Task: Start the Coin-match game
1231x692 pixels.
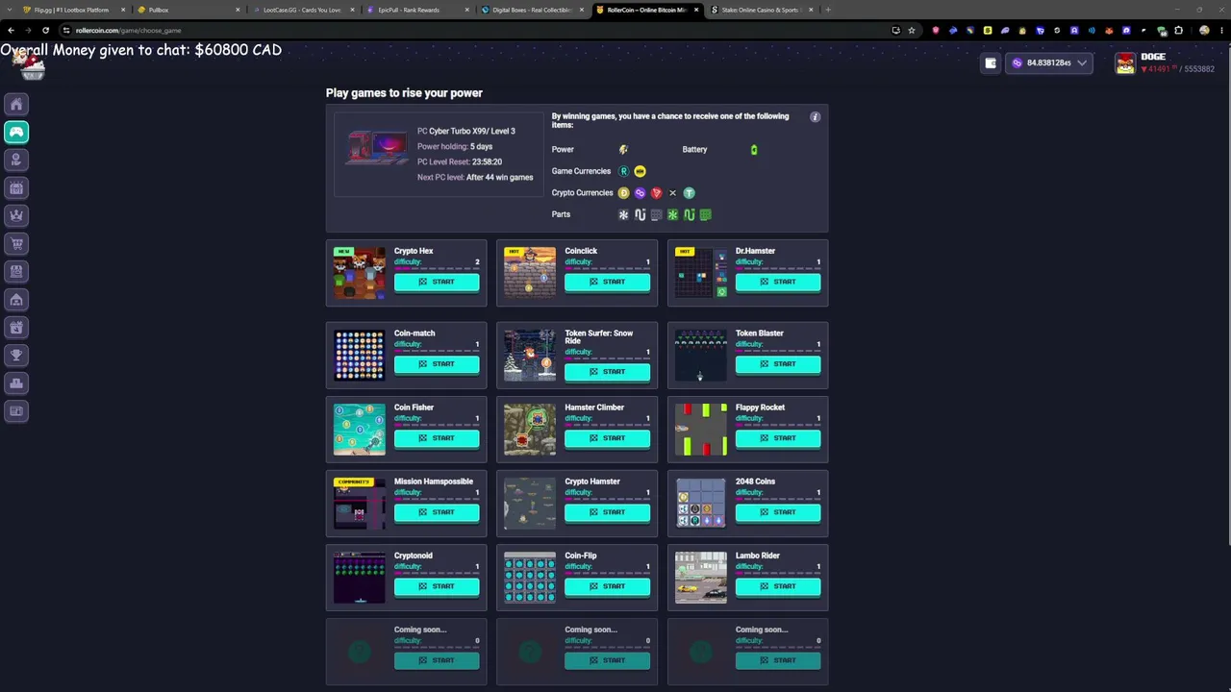Action: click(437, 364)
